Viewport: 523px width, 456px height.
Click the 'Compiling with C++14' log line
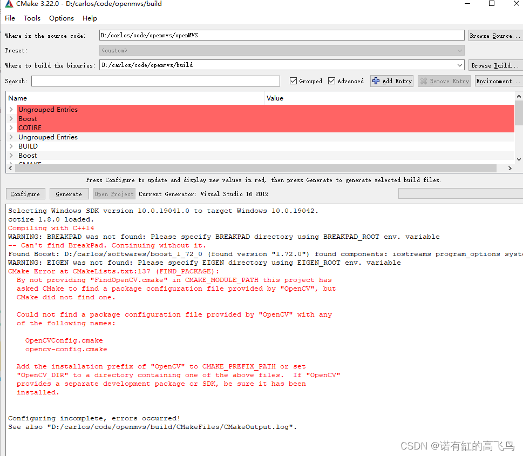pos(51,228)
